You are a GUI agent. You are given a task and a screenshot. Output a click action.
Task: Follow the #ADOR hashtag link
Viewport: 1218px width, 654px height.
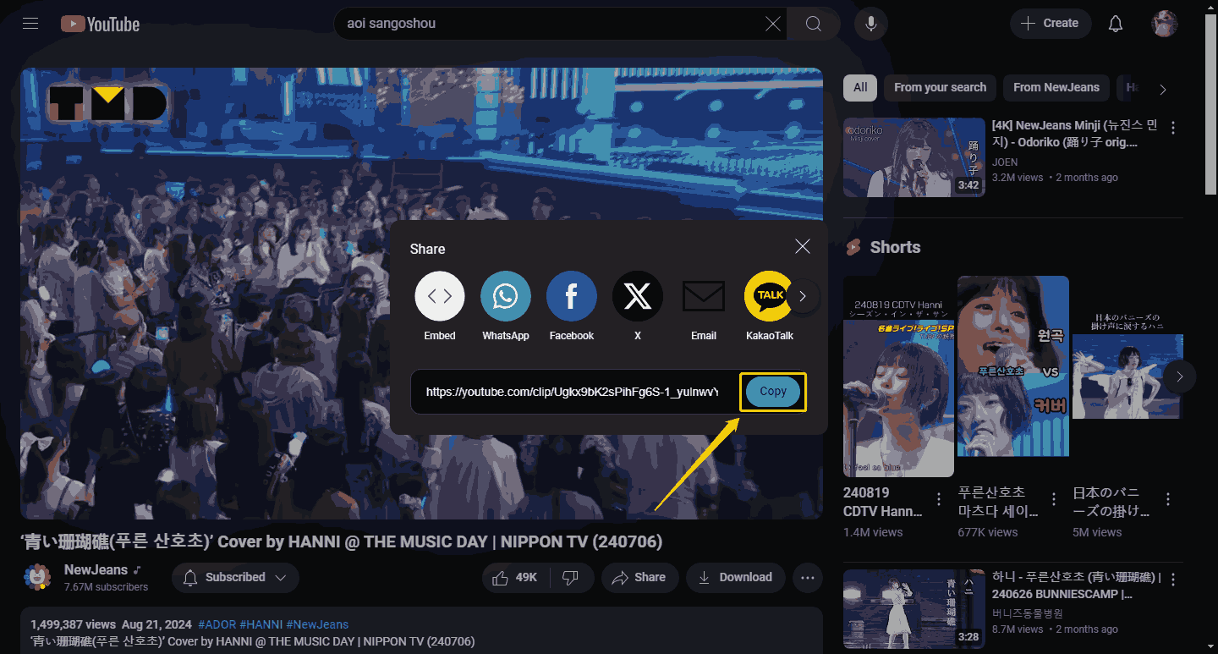[x=217, y=624]
